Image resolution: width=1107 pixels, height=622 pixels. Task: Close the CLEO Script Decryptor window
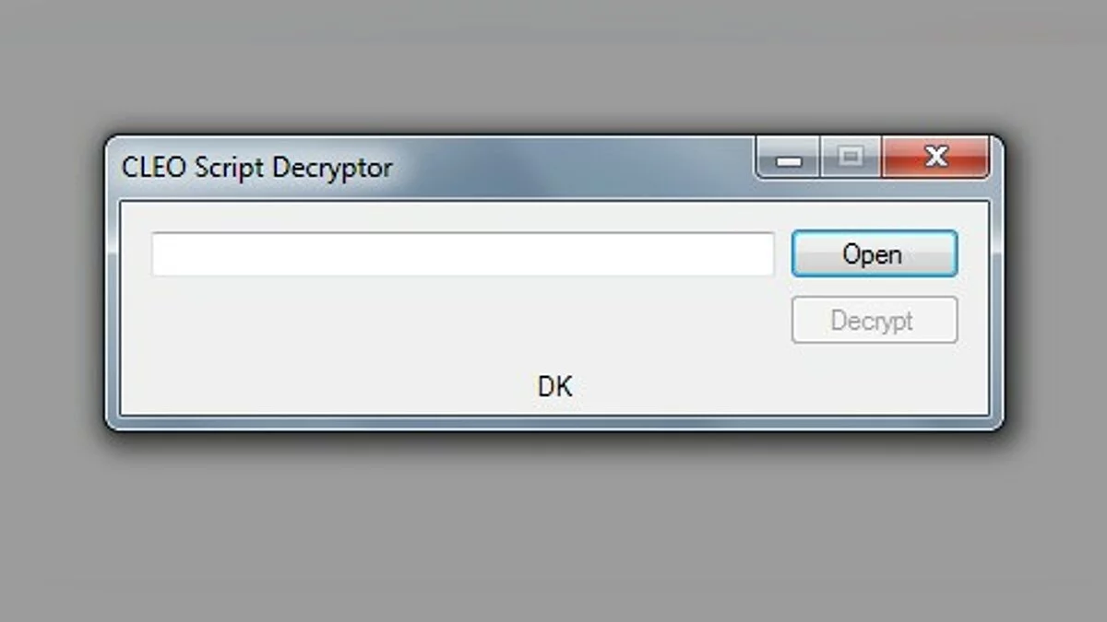936,158
